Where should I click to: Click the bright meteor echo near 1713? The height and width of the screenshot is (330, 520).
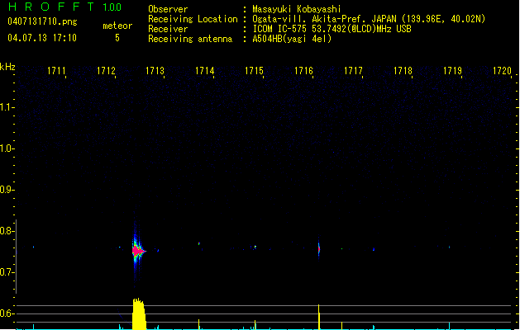(x=137, y=250)
